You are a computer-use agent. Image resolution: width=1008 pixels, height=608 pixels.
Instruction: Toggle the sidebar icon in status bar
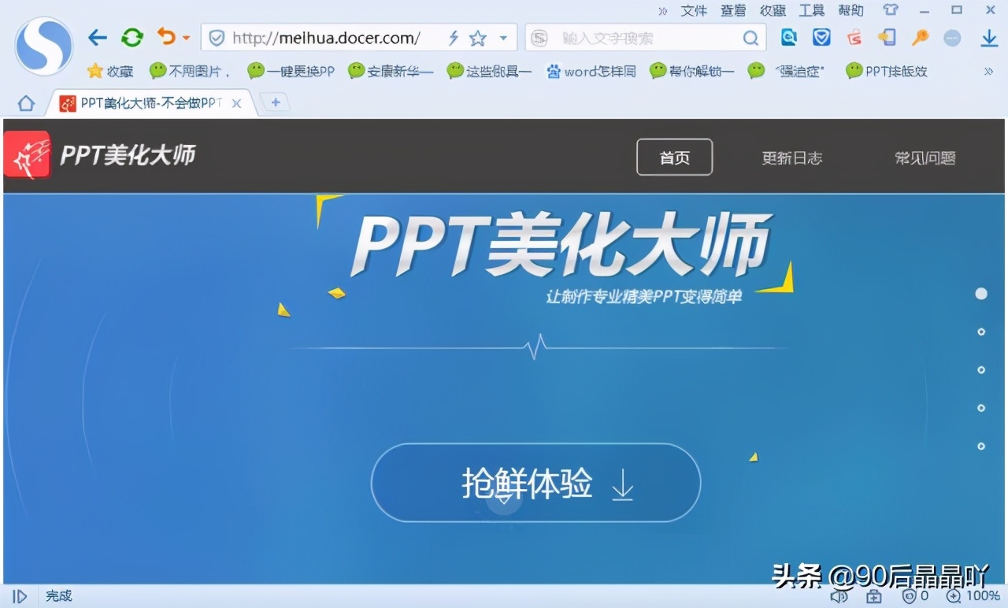coord(20,596)
